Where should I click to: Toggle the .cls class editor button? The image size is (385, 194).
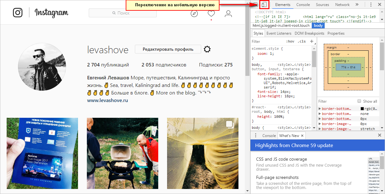pyautogui.click(x=302, y=41)
